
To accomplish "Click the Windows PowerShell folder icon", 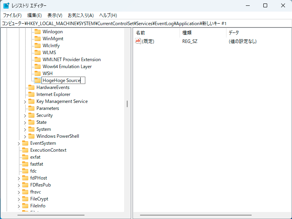I will pos(31,136).
